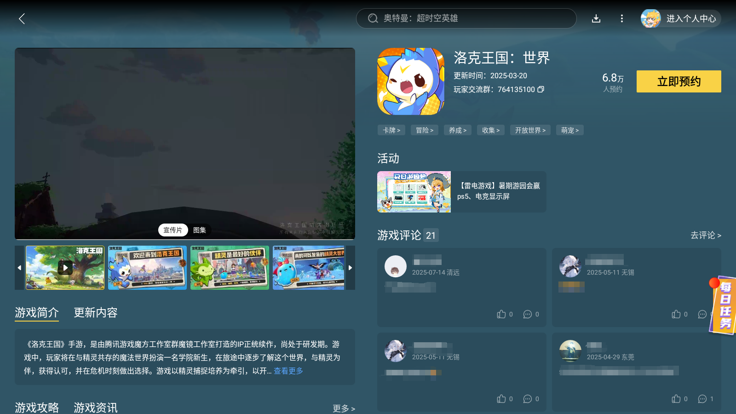Click the review count 21
This screenshot has width=736, height=414.
(431, 236)
